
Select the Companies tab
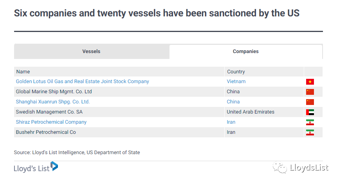coord(245,52)
